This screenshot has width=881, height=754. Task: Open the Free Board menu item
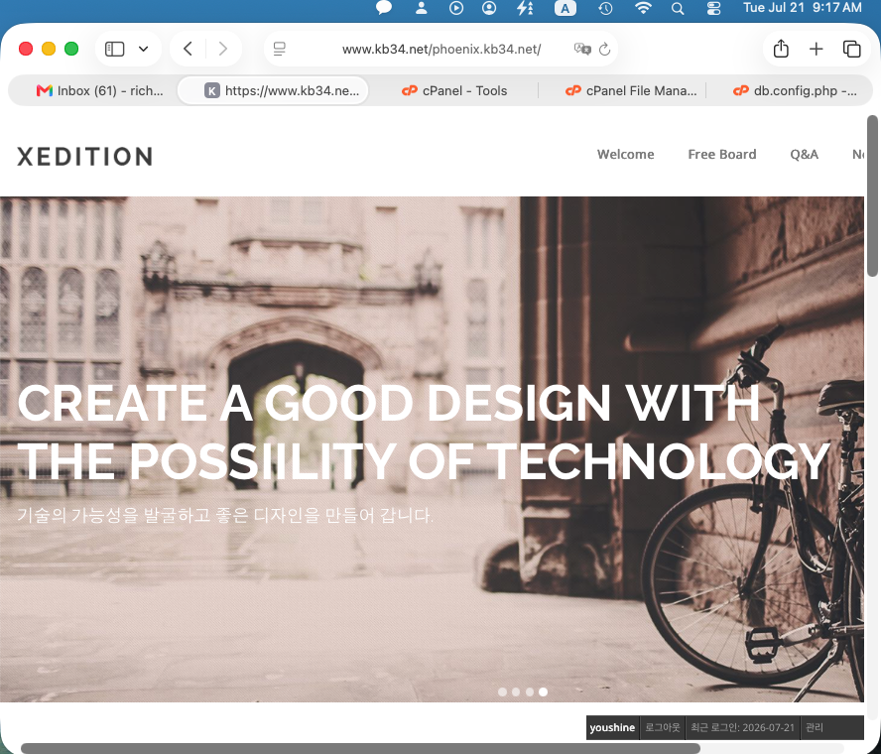coord(722,154)
